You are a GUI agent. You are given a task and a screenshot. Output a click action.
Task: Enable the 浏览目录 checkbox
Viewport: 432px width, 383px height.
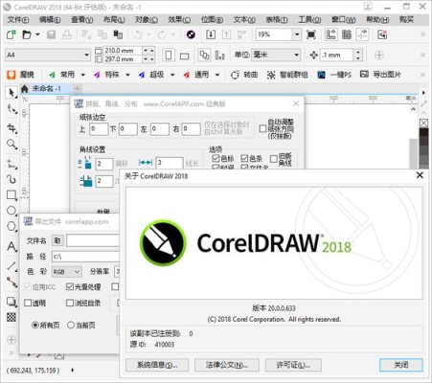70,303
